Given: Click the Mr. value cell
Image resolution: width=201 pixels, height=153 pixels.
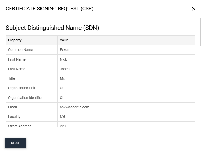Looking at the screenshot, I should point(62,78).
